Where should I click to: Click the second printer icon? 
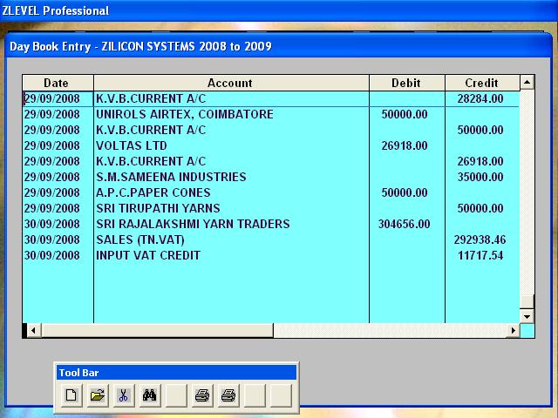coord(228,395)
